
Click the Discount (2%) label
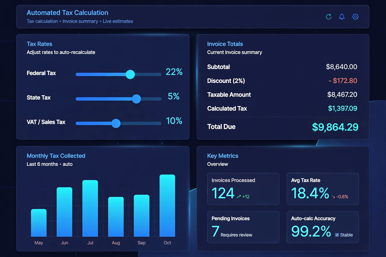click(226, 81)
